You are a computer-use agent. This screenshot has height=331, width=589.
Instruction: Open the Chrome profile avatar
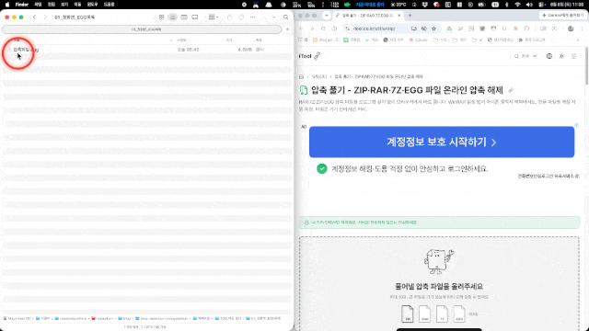[x=571, y=29]
